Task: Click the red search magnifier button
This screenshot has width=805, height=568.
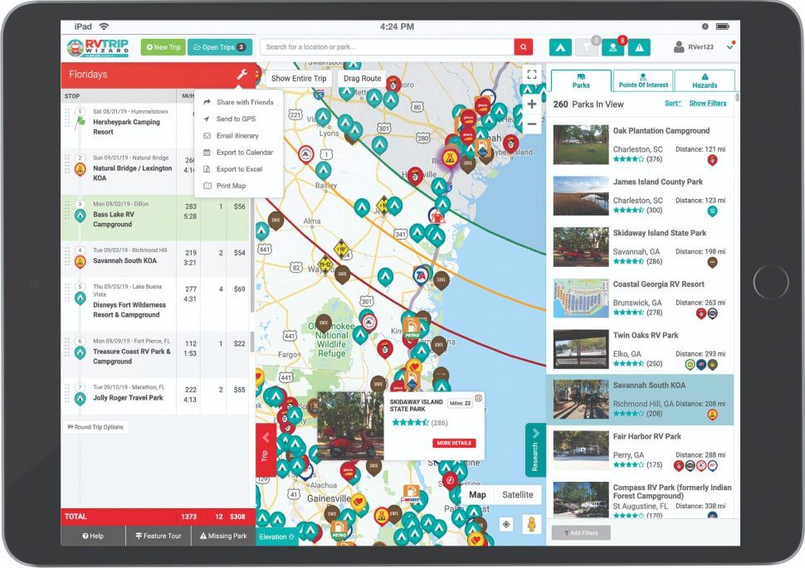Action: pyautogui.click(x=523, y=46)
